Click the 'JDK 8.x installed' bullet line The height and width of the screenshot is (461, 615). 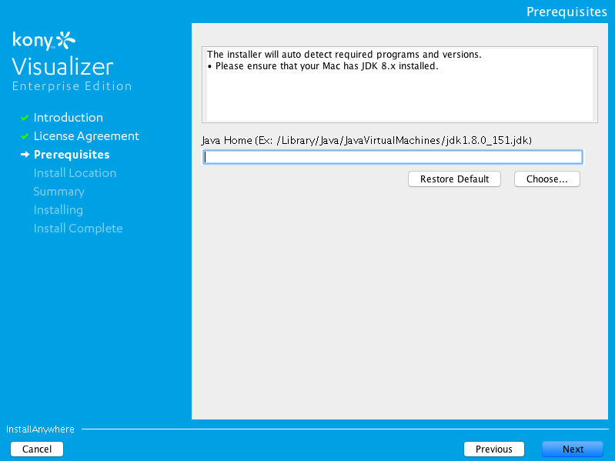click(x=323, y=66)
